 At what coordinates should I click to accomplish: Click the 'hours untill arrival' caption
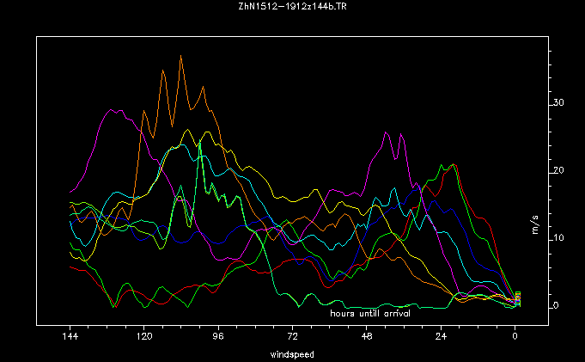click(x=370, y=314)
